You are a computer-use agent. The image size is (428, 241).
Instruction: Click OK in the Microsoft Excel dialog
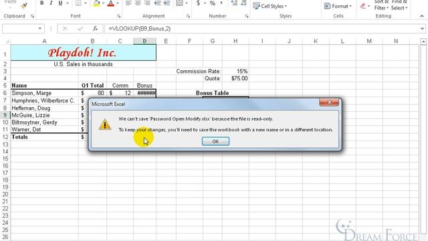215,141
